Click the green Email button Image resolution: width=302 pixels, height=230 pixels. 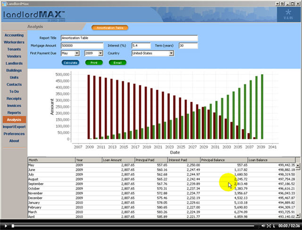(x=117, y=63)
